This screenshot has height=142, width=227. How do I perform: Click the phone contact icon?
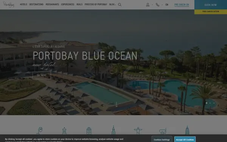click(157, 5)
